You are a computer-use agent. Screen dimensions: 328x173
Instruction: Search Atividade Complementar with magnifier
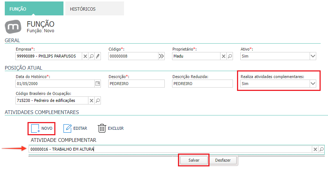click(x=321, y=150)
